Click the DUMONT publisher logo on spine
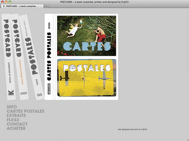 click(x=24, y=93)
